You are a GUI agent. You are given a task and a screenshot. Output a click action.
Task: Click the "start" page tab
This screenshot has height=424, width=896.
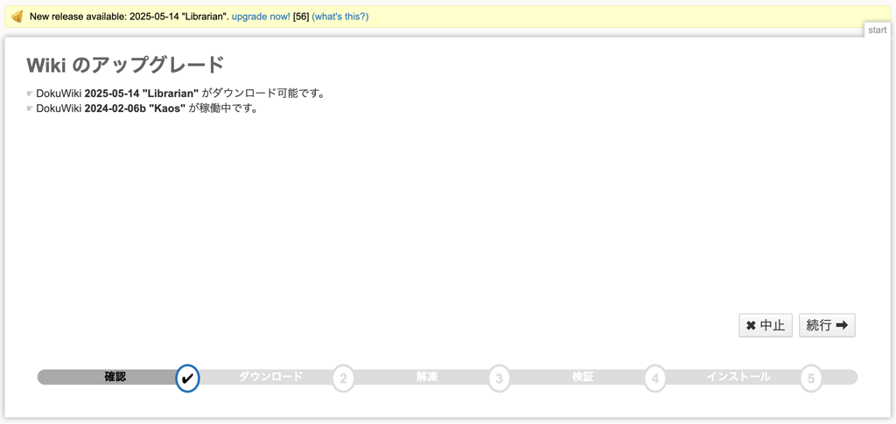877,31
